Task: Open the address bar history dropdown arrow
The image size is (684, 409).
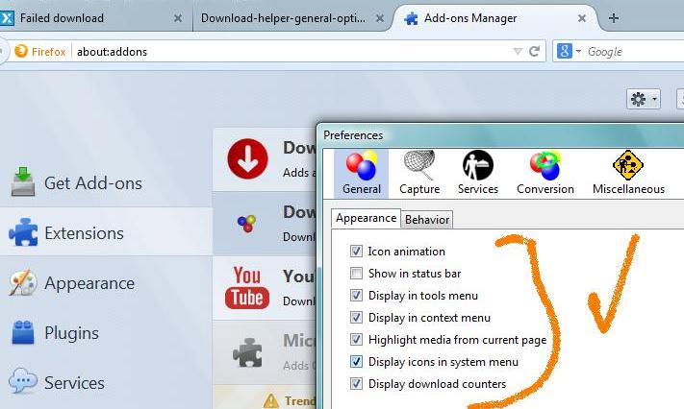Action: (x=518, y=52)
